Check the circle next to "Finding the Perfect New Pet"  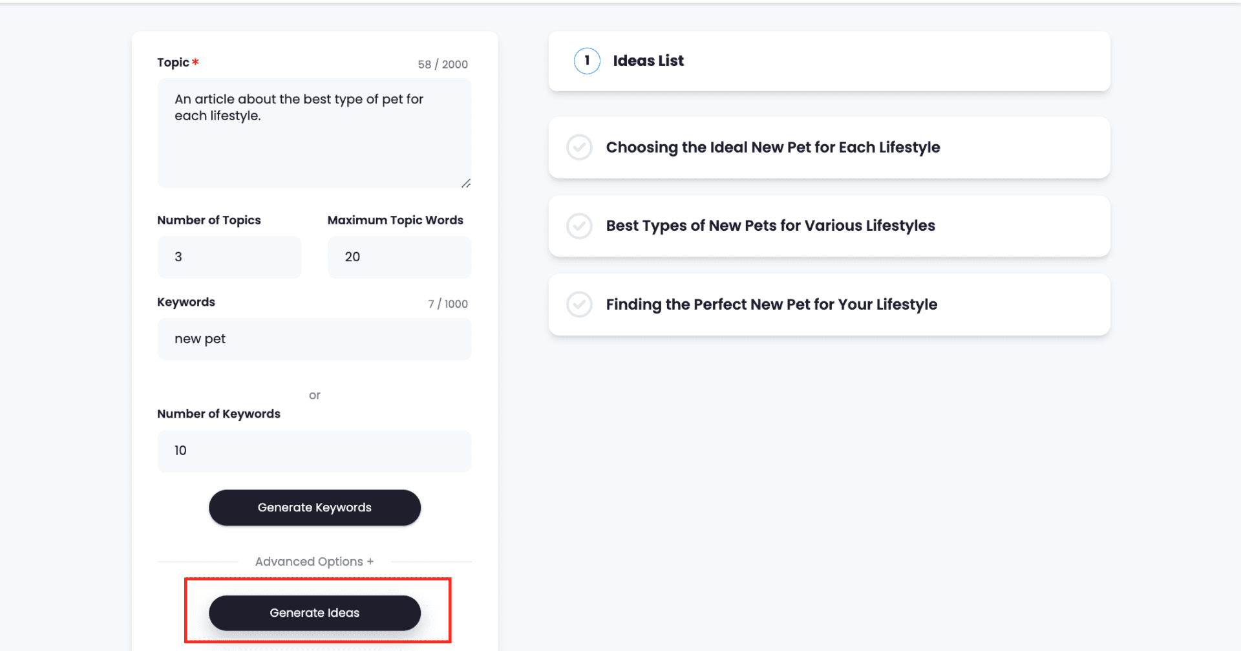click(579, 304)
